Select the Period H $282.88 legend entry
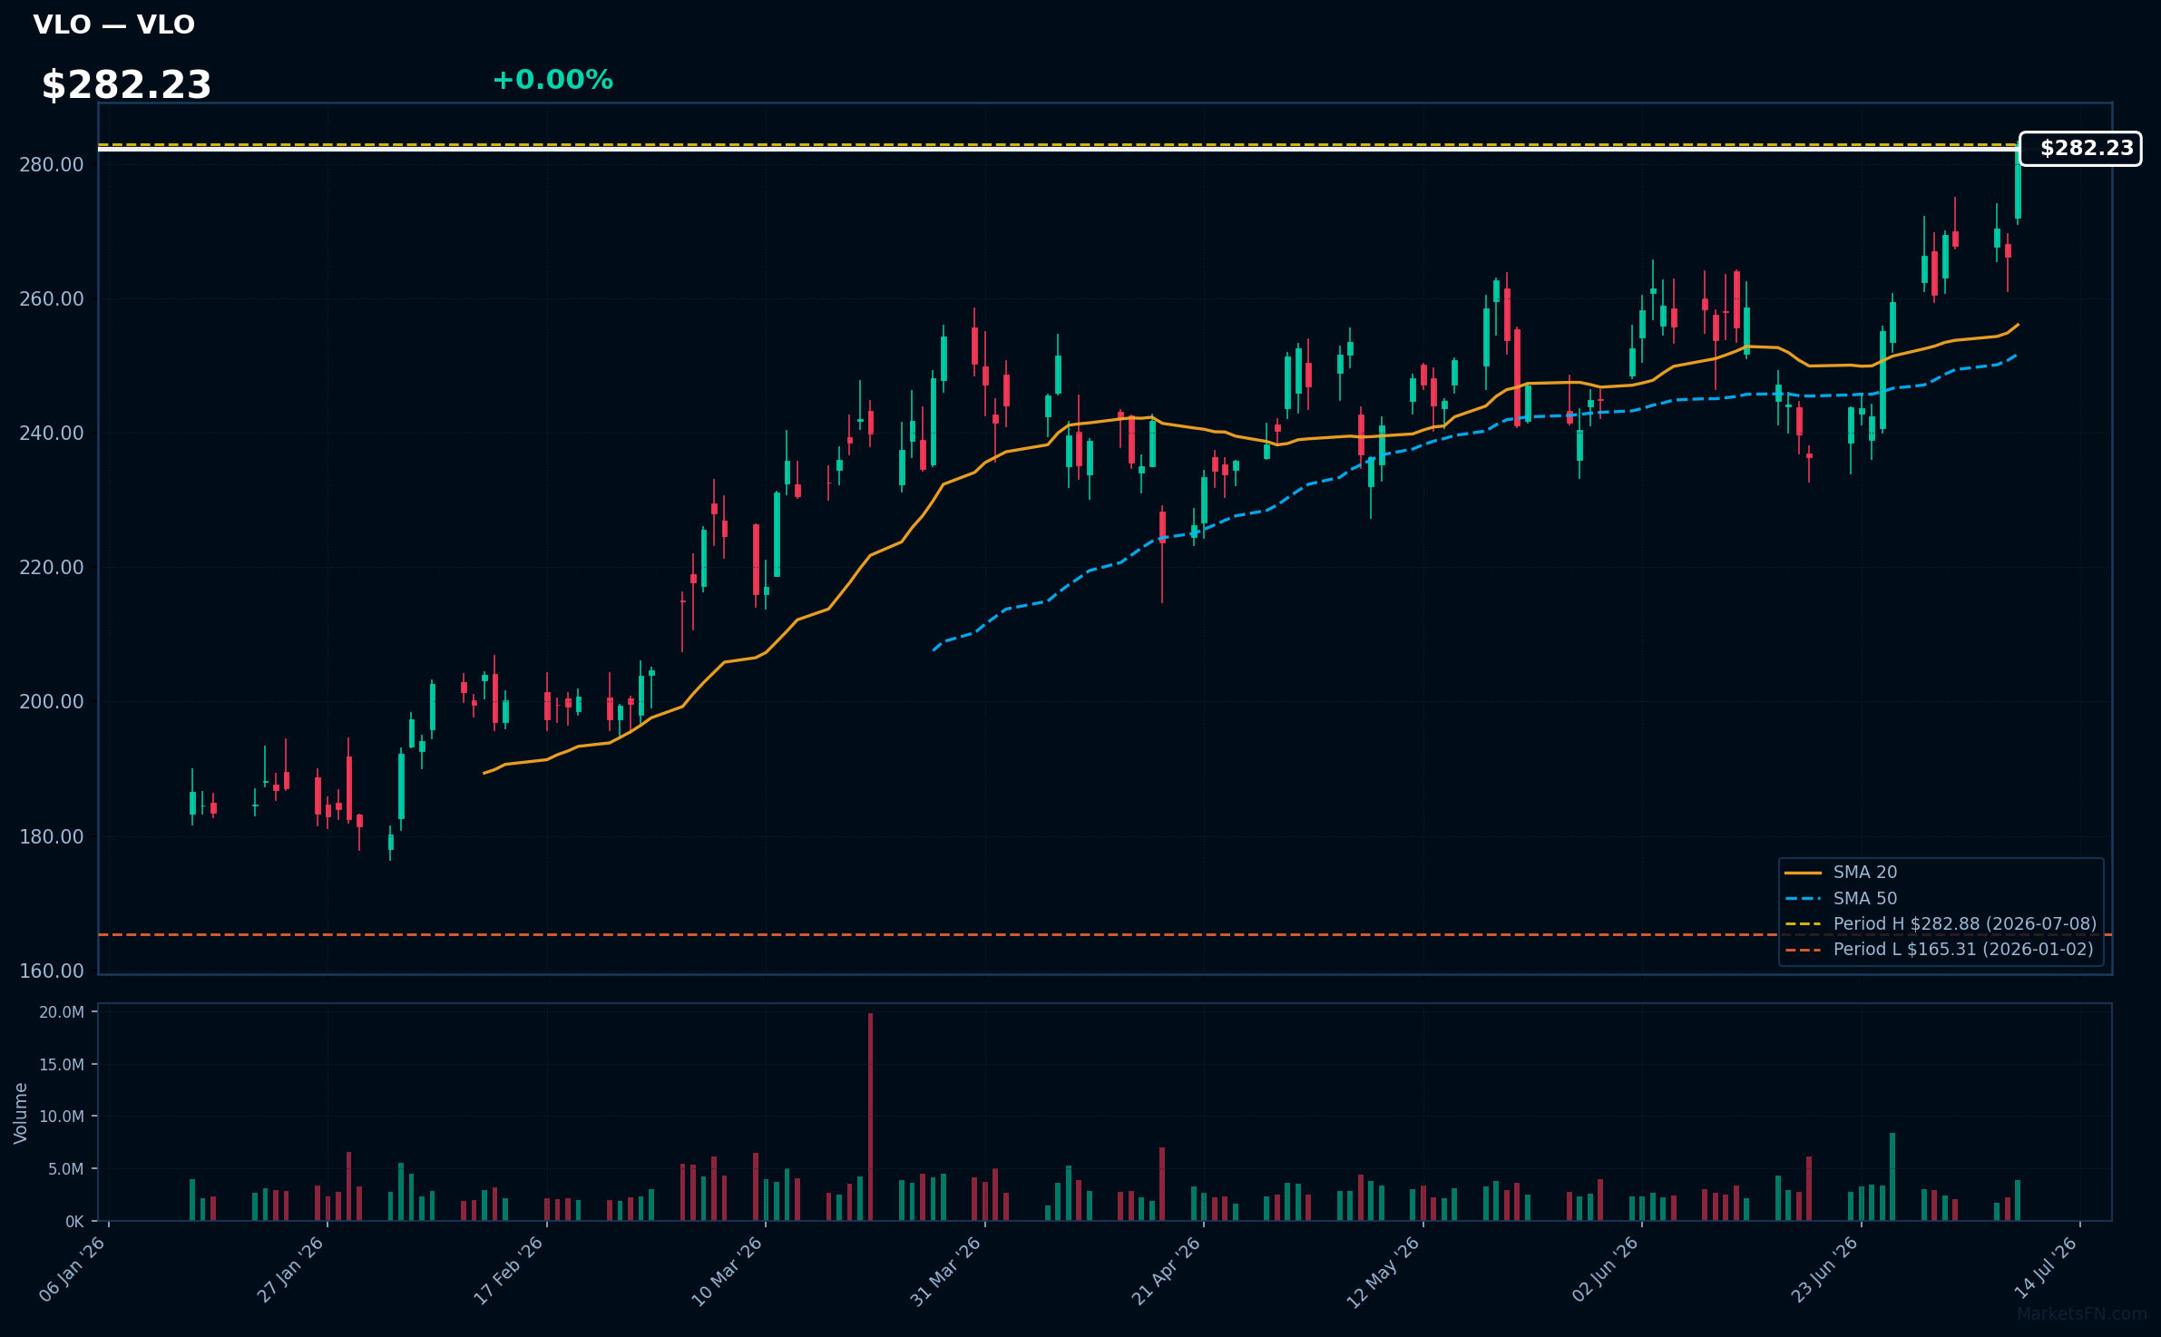 coord(1941,924)
